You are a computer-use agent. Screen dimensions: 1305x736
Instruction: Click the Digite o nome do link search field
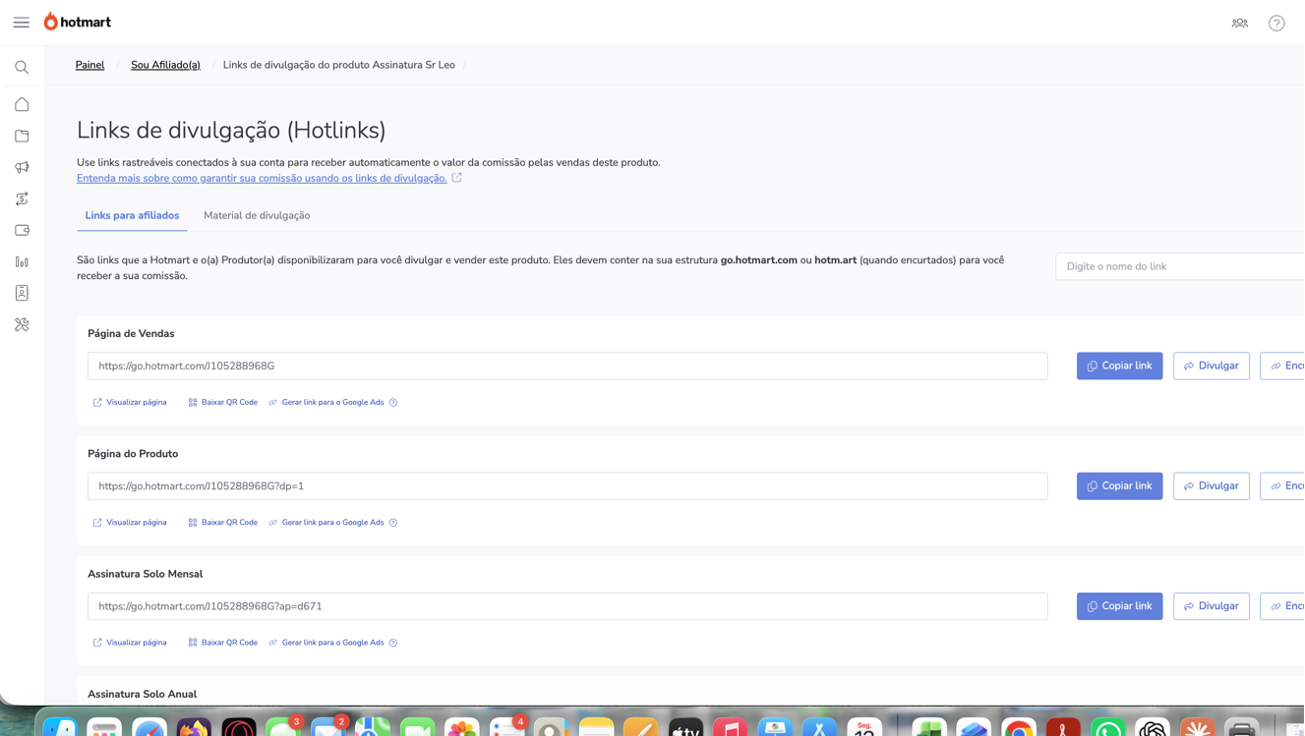[1180, 266]
